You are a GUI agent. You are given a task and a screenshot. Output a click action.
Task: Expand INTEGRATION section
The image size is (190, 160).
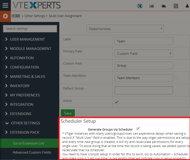(19, 104)
